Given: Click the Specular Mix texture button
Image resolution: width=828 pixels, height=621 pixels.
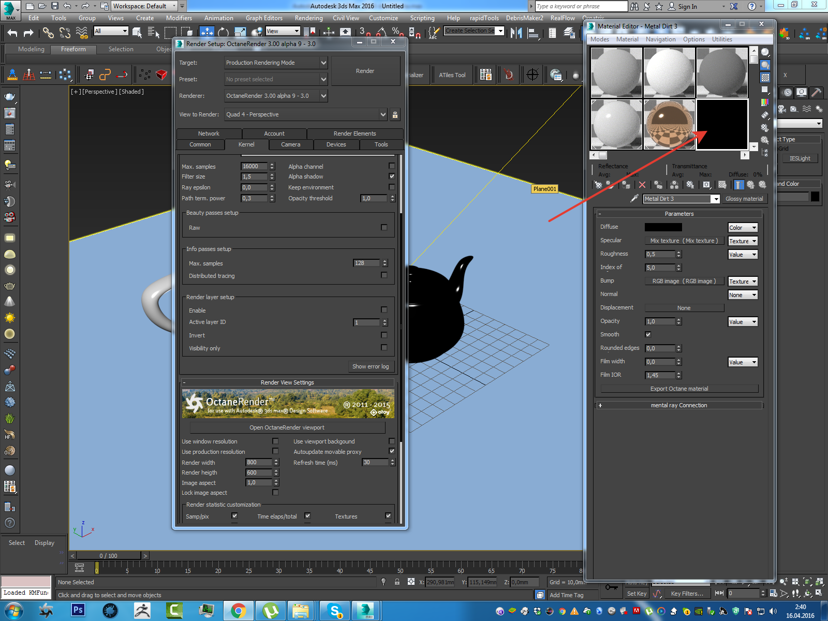Looking at the screenshot, I should pos(684,241).
